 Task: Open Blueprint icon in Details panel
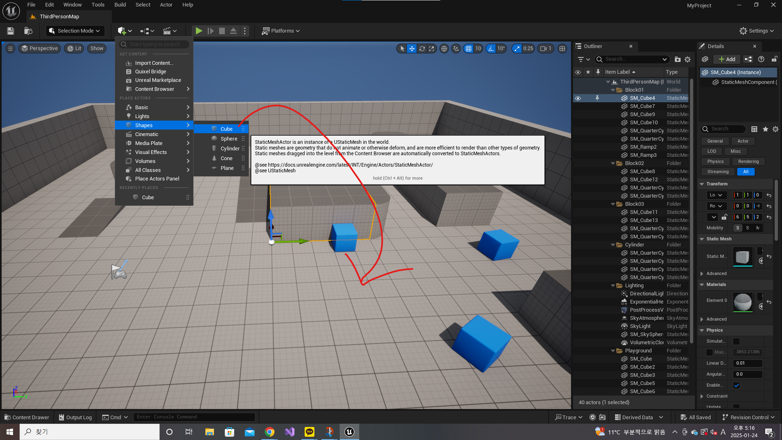coord(748,59)
